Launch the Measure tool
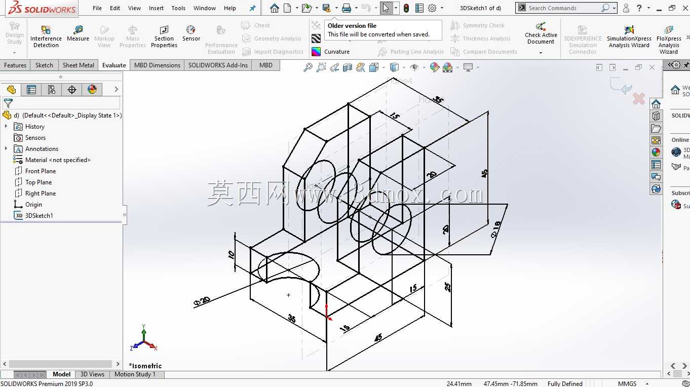690x387 pixels. click(78, 33)
